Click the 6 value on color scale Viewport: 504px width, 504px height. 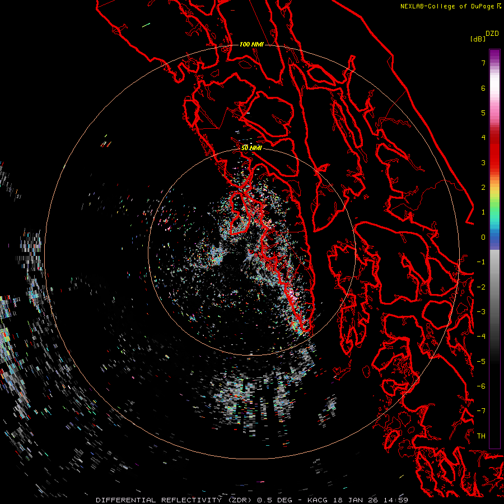(x=483, y=88)
